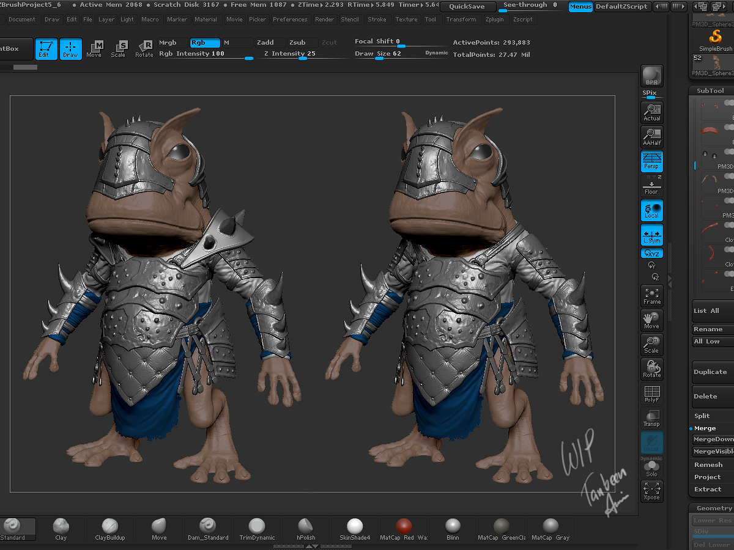Activate the Xpose icon
Screen dimensions: 734x550
click(651, 491)
